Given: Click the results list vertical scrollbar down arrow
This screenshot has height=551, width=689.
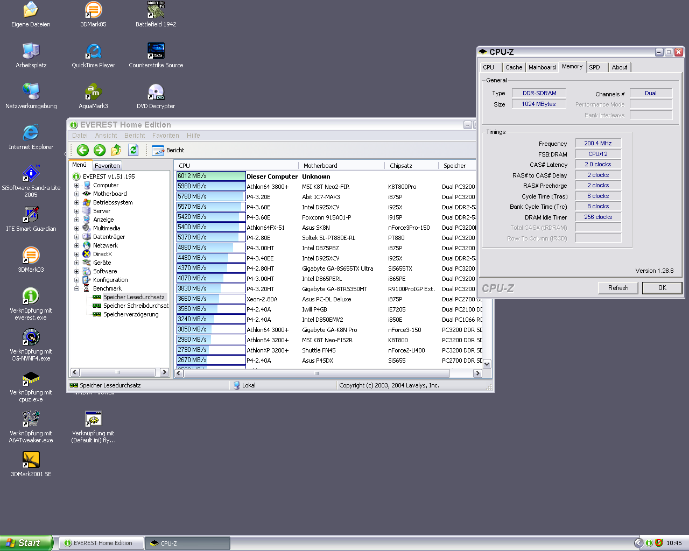Looking at the screenshot, I should point(487,364).
